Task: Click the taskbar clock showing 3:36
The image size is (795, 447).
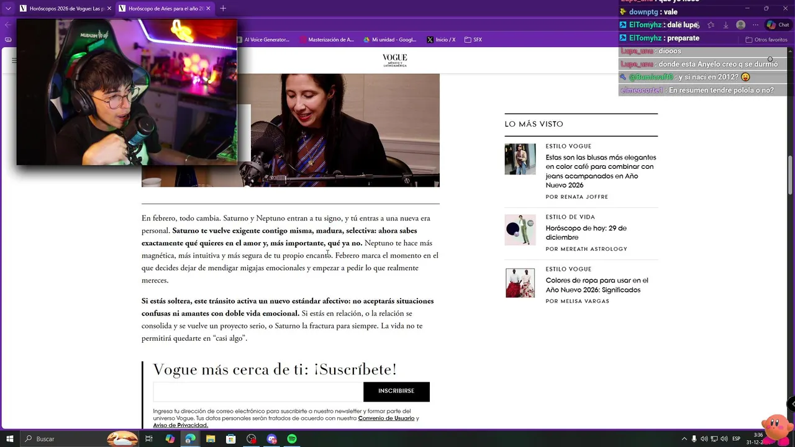Action: pos(754,439)
